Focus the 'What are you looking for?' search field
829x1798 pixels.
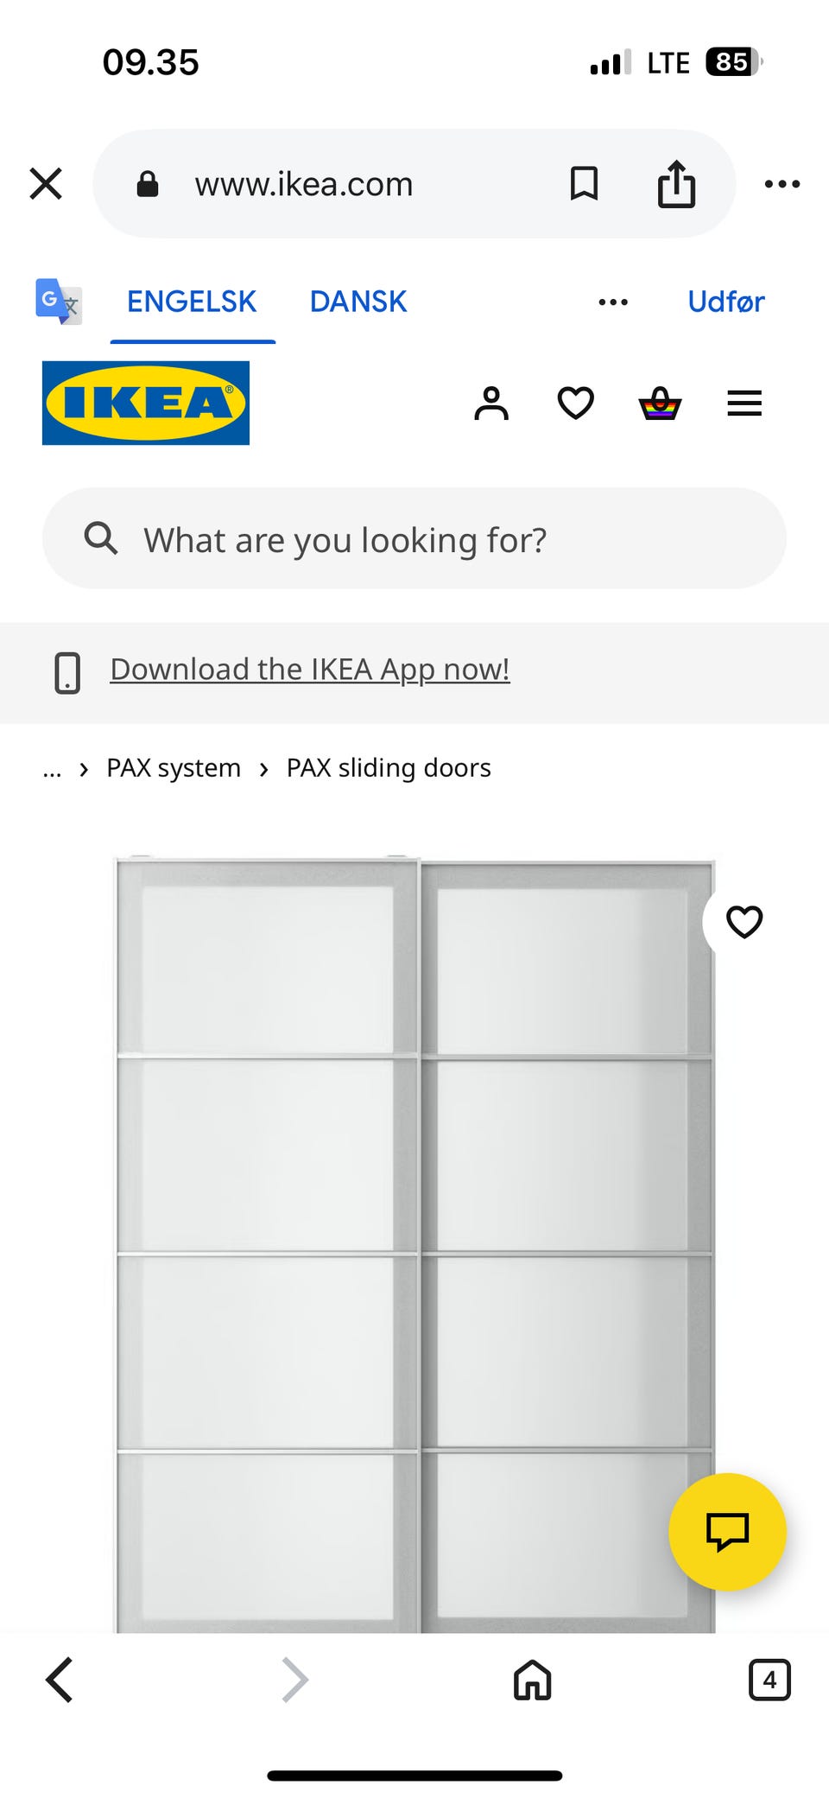[414, 540]
